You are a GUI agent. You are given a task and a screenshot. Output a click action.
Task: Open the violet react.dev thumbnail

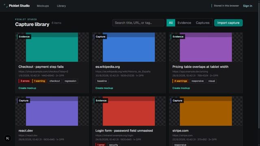(52, 111)
